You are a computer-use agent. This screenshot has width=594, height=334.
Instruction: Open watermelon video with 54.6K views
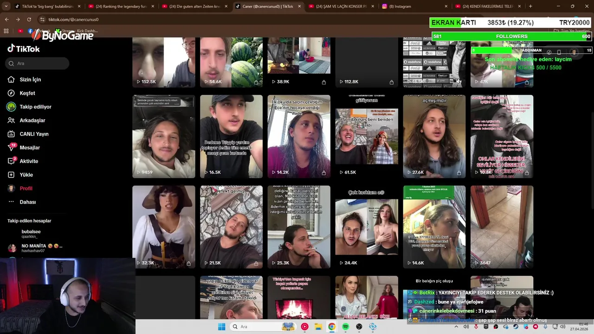click(231, 62)
